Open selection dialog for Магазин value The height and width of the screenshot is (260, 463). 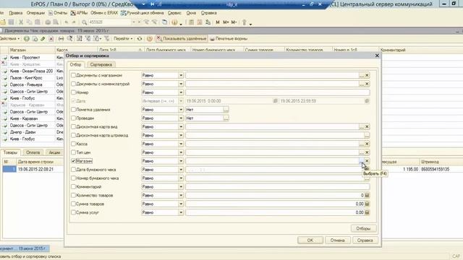pos(362,161)
